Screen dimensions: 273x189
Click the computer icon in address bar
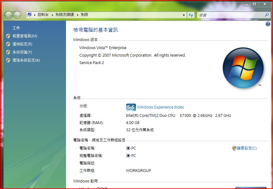(x=30, y=15)
